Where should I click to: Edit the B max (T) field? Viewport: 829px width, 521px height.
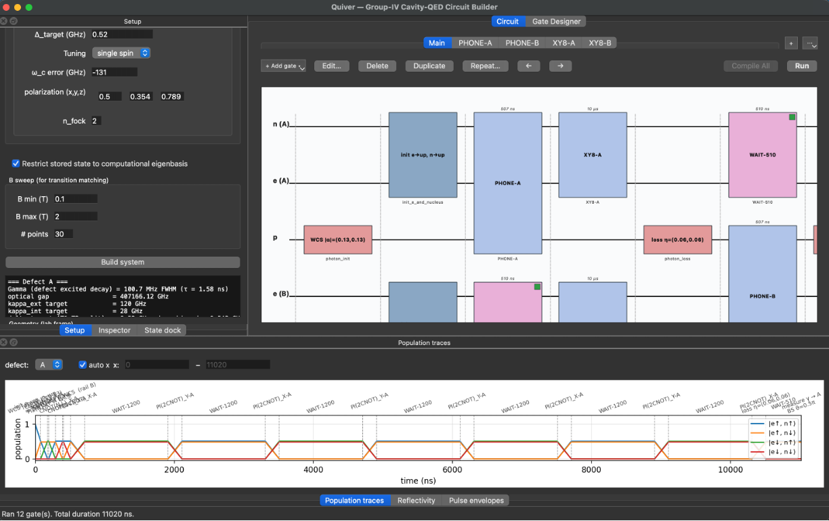(75, 217)
